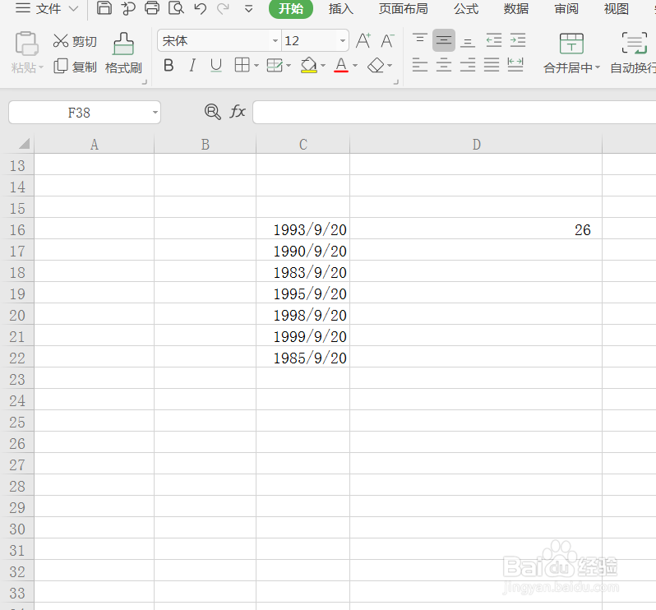
Task: Toggle vertical middle alignment
Action: coord(443,40)
